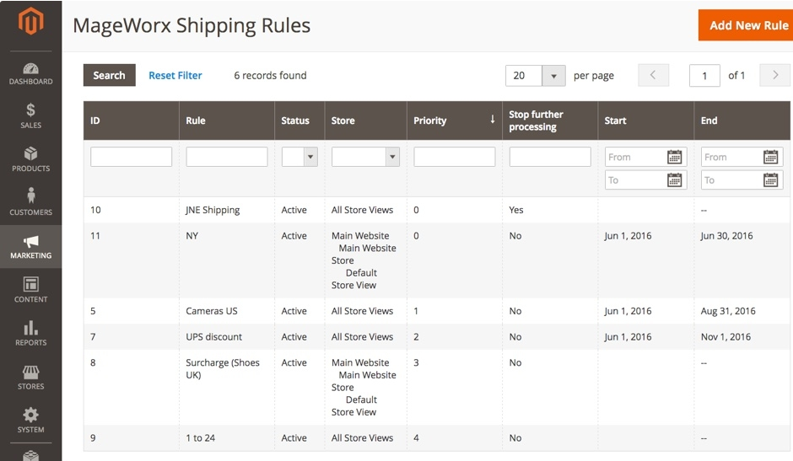Sort by Stop further processing header
Screen dimensions: 793x461
550,121
